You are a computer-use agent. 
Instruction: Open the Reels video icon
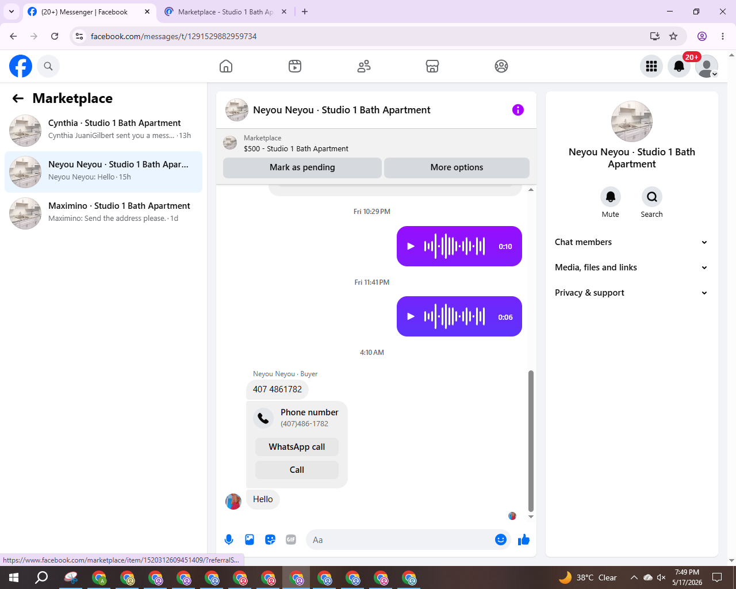pyautogui.click(x=295, y=66)
